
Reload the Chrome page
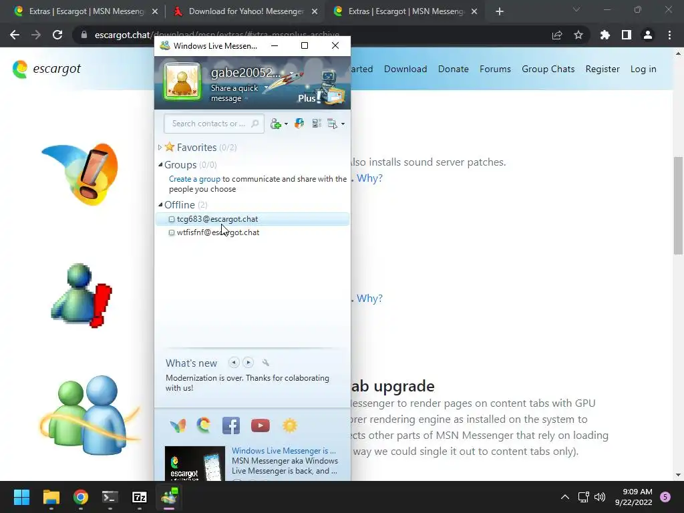click(57, 35)
